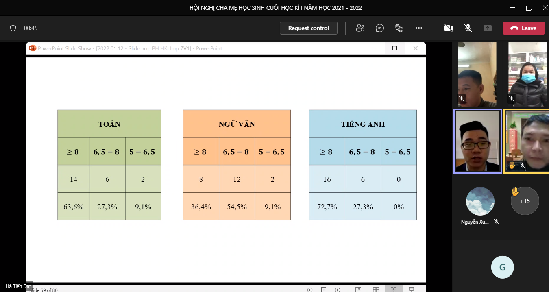
Task: Open Normal view in PowerPoint status bar
Action: (x=358, y=290)
